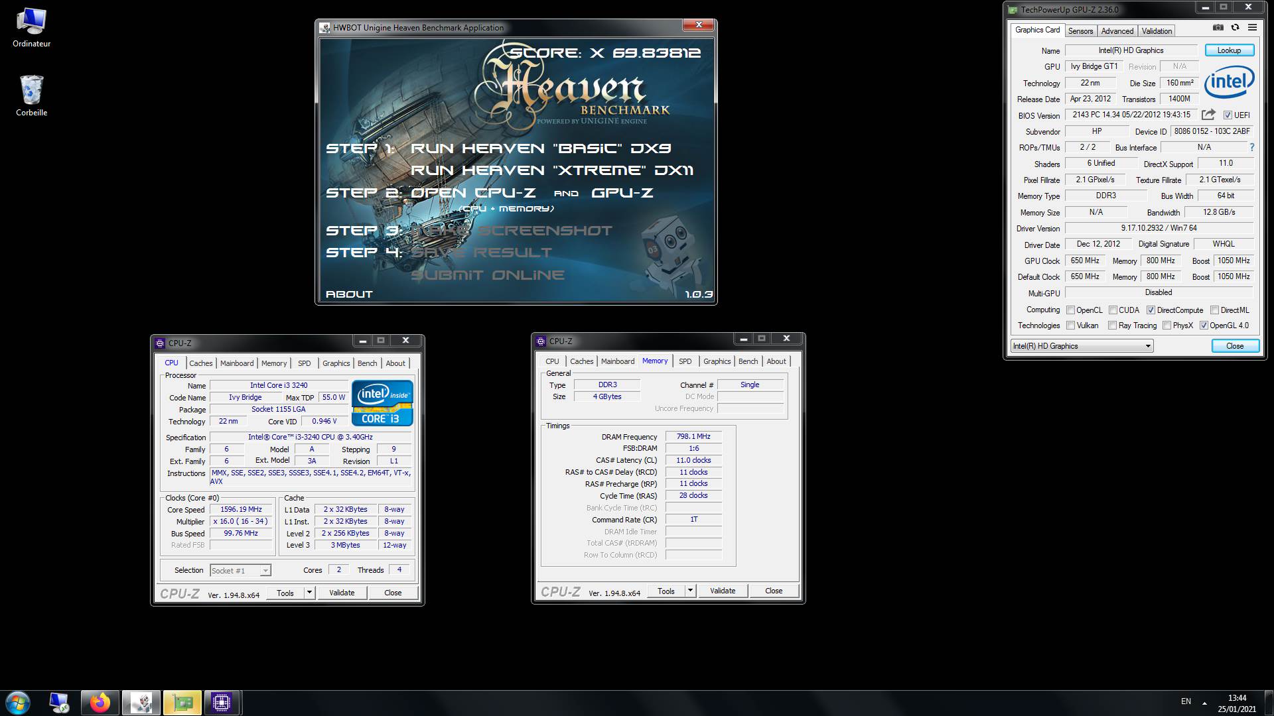The width and height of the screenshot is (1274, 716).
Task: Click the Intel Core i3 badge in CPU-Z
Action: click(382, 403)
